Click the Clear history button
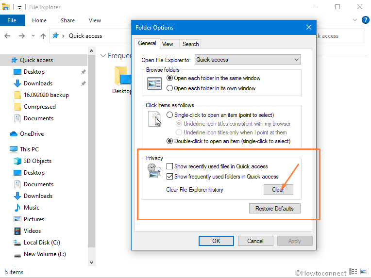This screenshot has width=371, height=278. tap(278, 190)
